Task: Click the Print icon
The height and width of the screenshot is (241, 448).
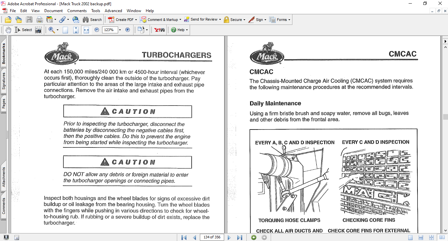Action: coord(40,20)
